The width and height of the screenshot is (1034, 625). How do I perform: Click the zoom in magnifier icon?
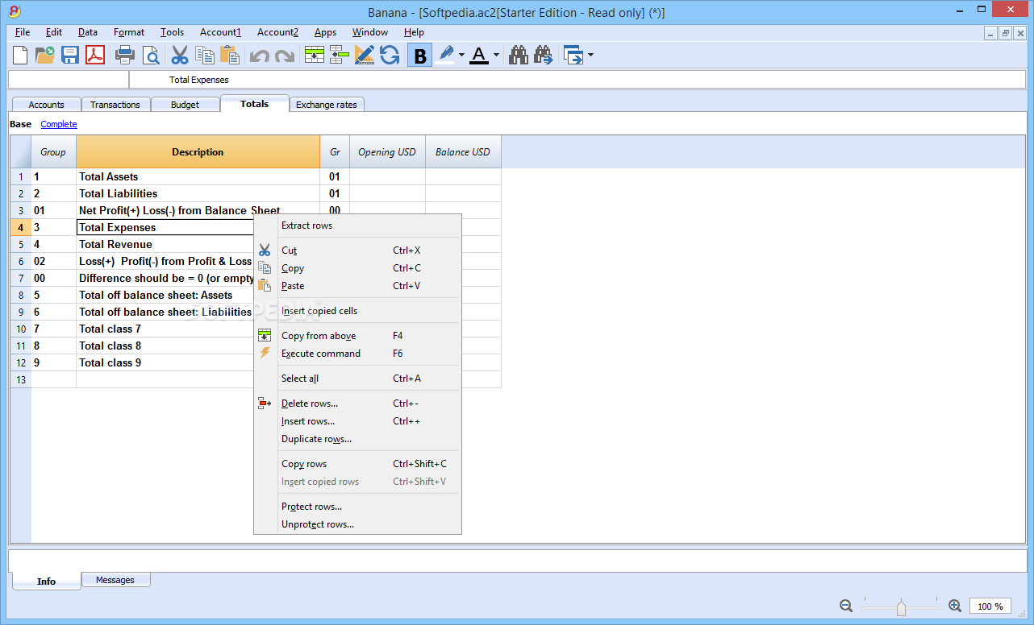[x=955, y=606]
